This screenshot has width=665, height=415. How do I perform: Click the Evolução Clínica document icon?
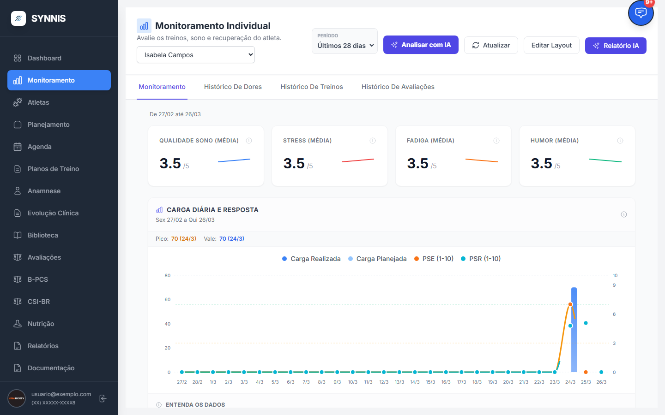point(18,213)
